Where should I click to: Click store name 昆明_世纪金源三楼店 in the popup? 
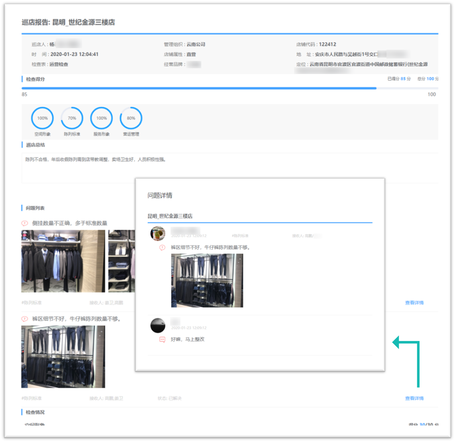tap(170, 216)
